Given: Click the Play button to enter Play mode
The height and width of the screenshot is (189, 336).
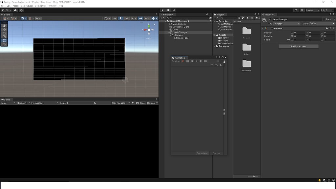Looking at the screenshot, I should (x=162, y=10).
